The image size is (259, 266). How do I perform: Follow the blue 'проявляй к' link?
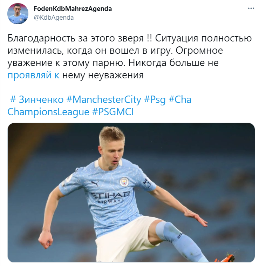[x=33, y=75]
